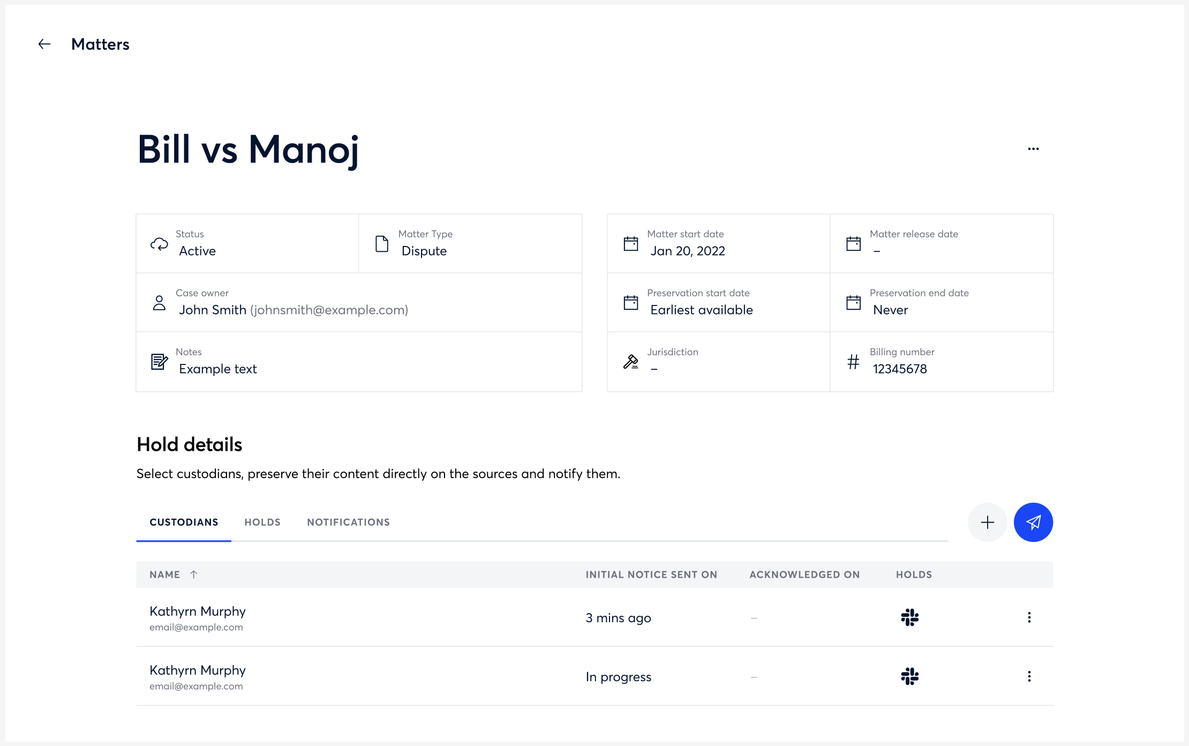Open the kebab menu for the In progress custodian row
The image size is (1189, 746).
tap(1029, 676)
